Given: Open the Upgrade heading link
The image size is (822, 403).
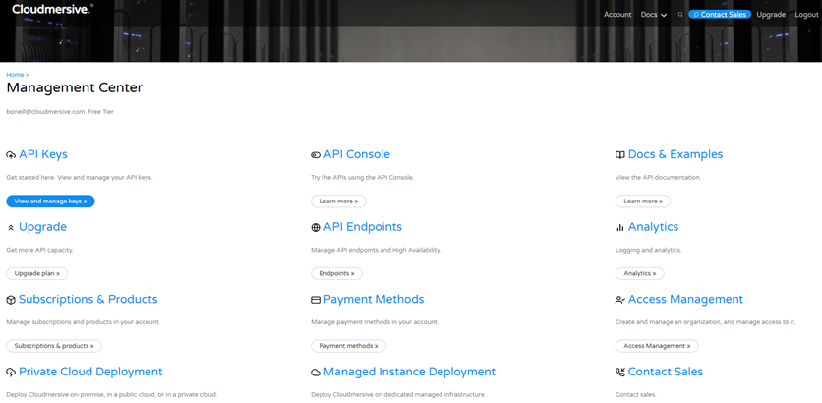Looking at the screenshot, I should (42, 227).
